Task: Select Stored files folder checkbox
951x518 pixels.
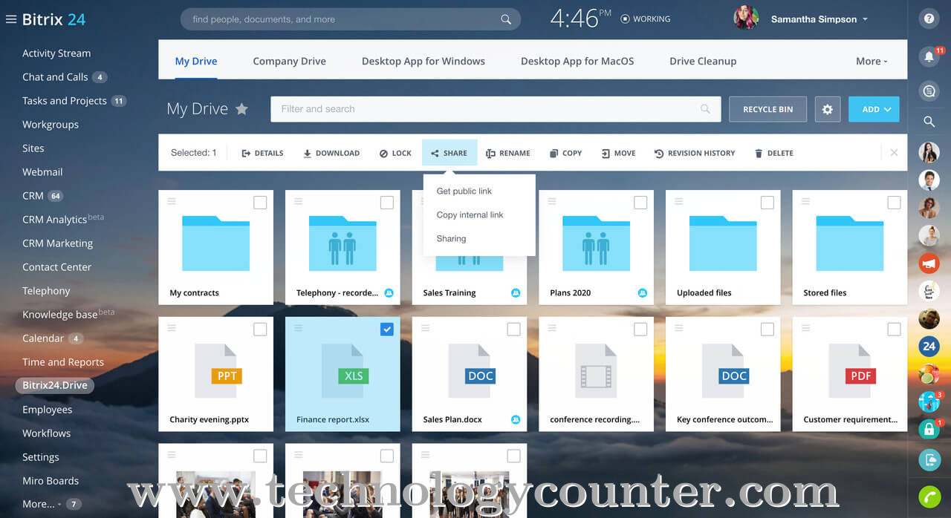Action: click(894, 203)
